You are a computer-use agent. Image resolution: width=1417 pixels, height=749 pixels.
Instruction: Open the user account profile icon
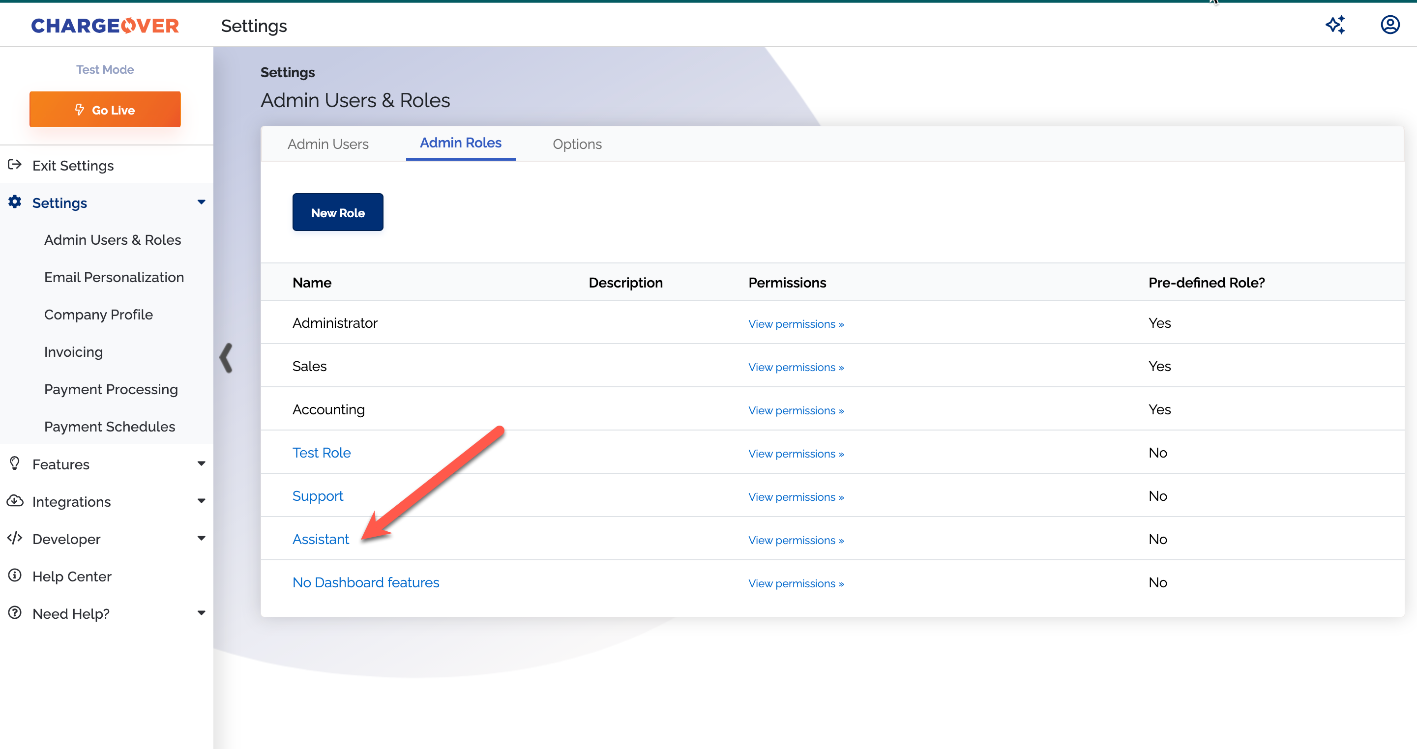(1390, 25)
